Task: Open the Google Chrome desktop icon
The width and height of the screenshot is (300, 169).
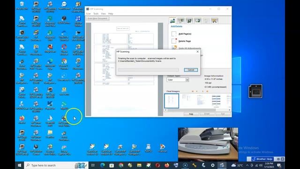Action: 64,64
